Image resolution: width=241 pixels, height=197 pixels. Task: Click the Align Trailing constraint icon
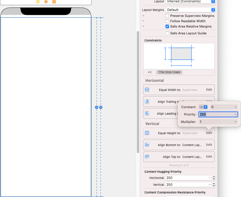pos(147,102)
